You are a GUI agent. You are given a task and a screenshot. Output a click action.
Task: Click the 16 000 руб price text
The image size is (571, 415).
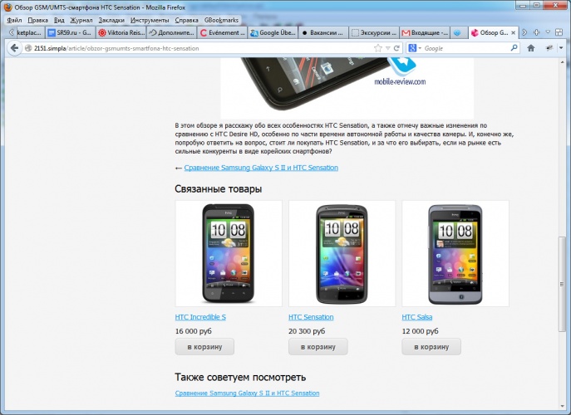pos(194,331)
